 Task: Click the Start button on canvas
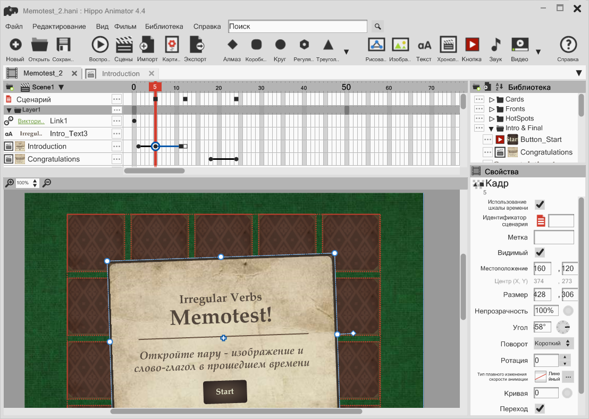[225, 391]
